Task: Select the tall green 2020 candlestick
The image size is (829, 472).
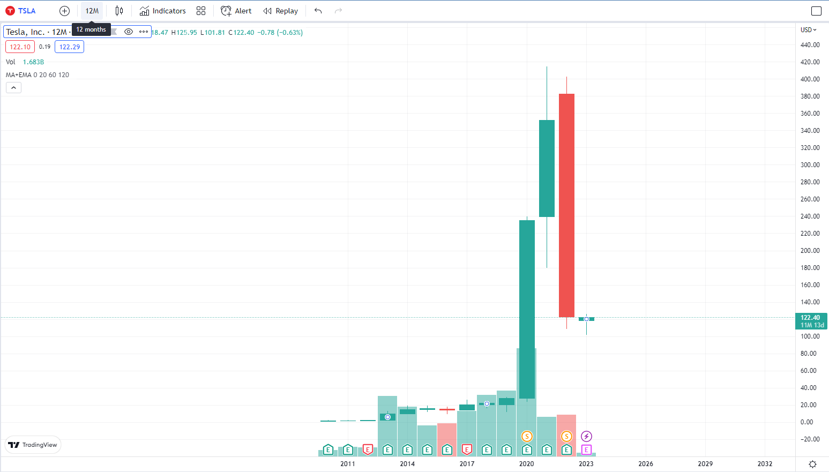Action: [x=527, y=309]
